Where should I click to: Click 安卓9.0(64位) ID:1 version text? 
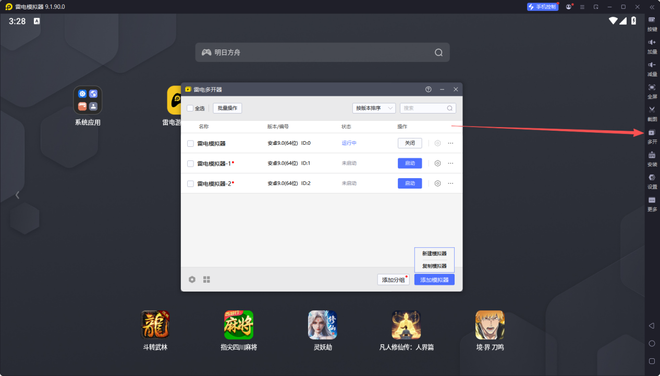[289, 164]
